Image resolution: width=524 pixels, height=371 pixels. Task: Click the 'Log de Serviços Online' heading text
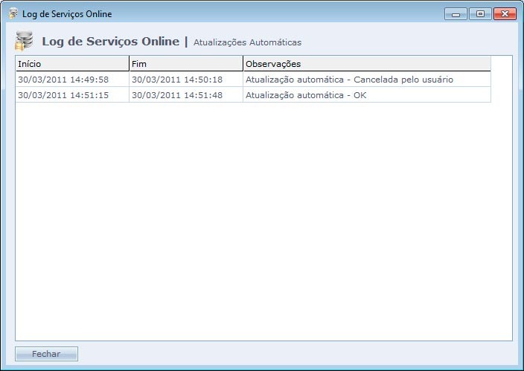[110, 42]
